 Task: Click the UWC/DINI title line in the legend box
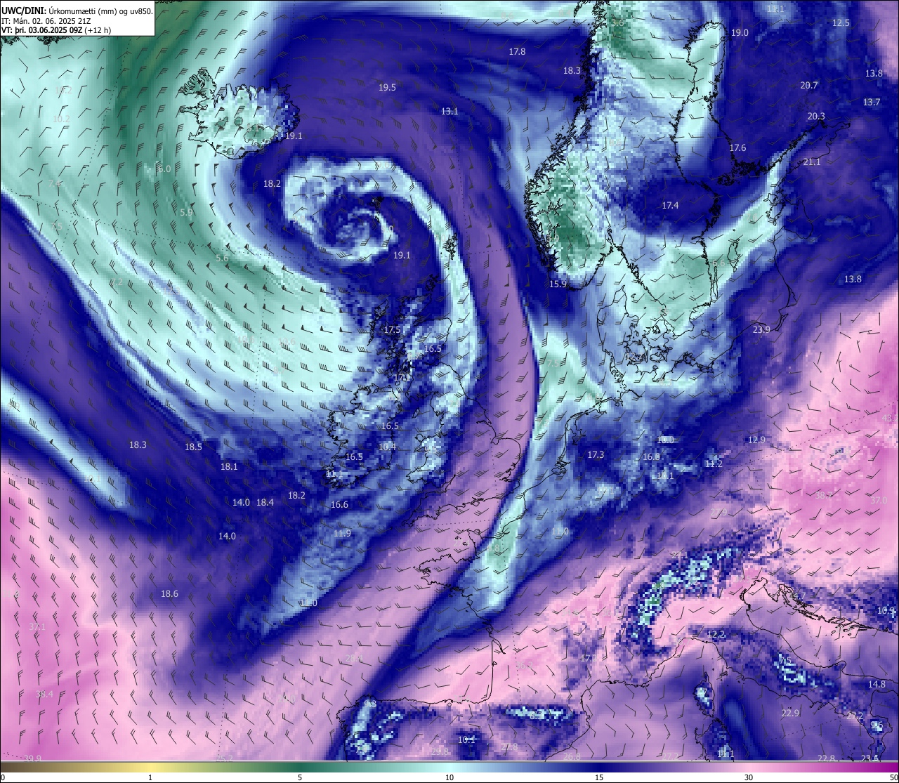coord(77,11)
